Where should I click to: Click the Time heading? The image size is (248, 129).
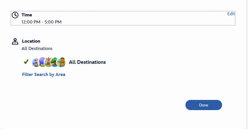27,15
